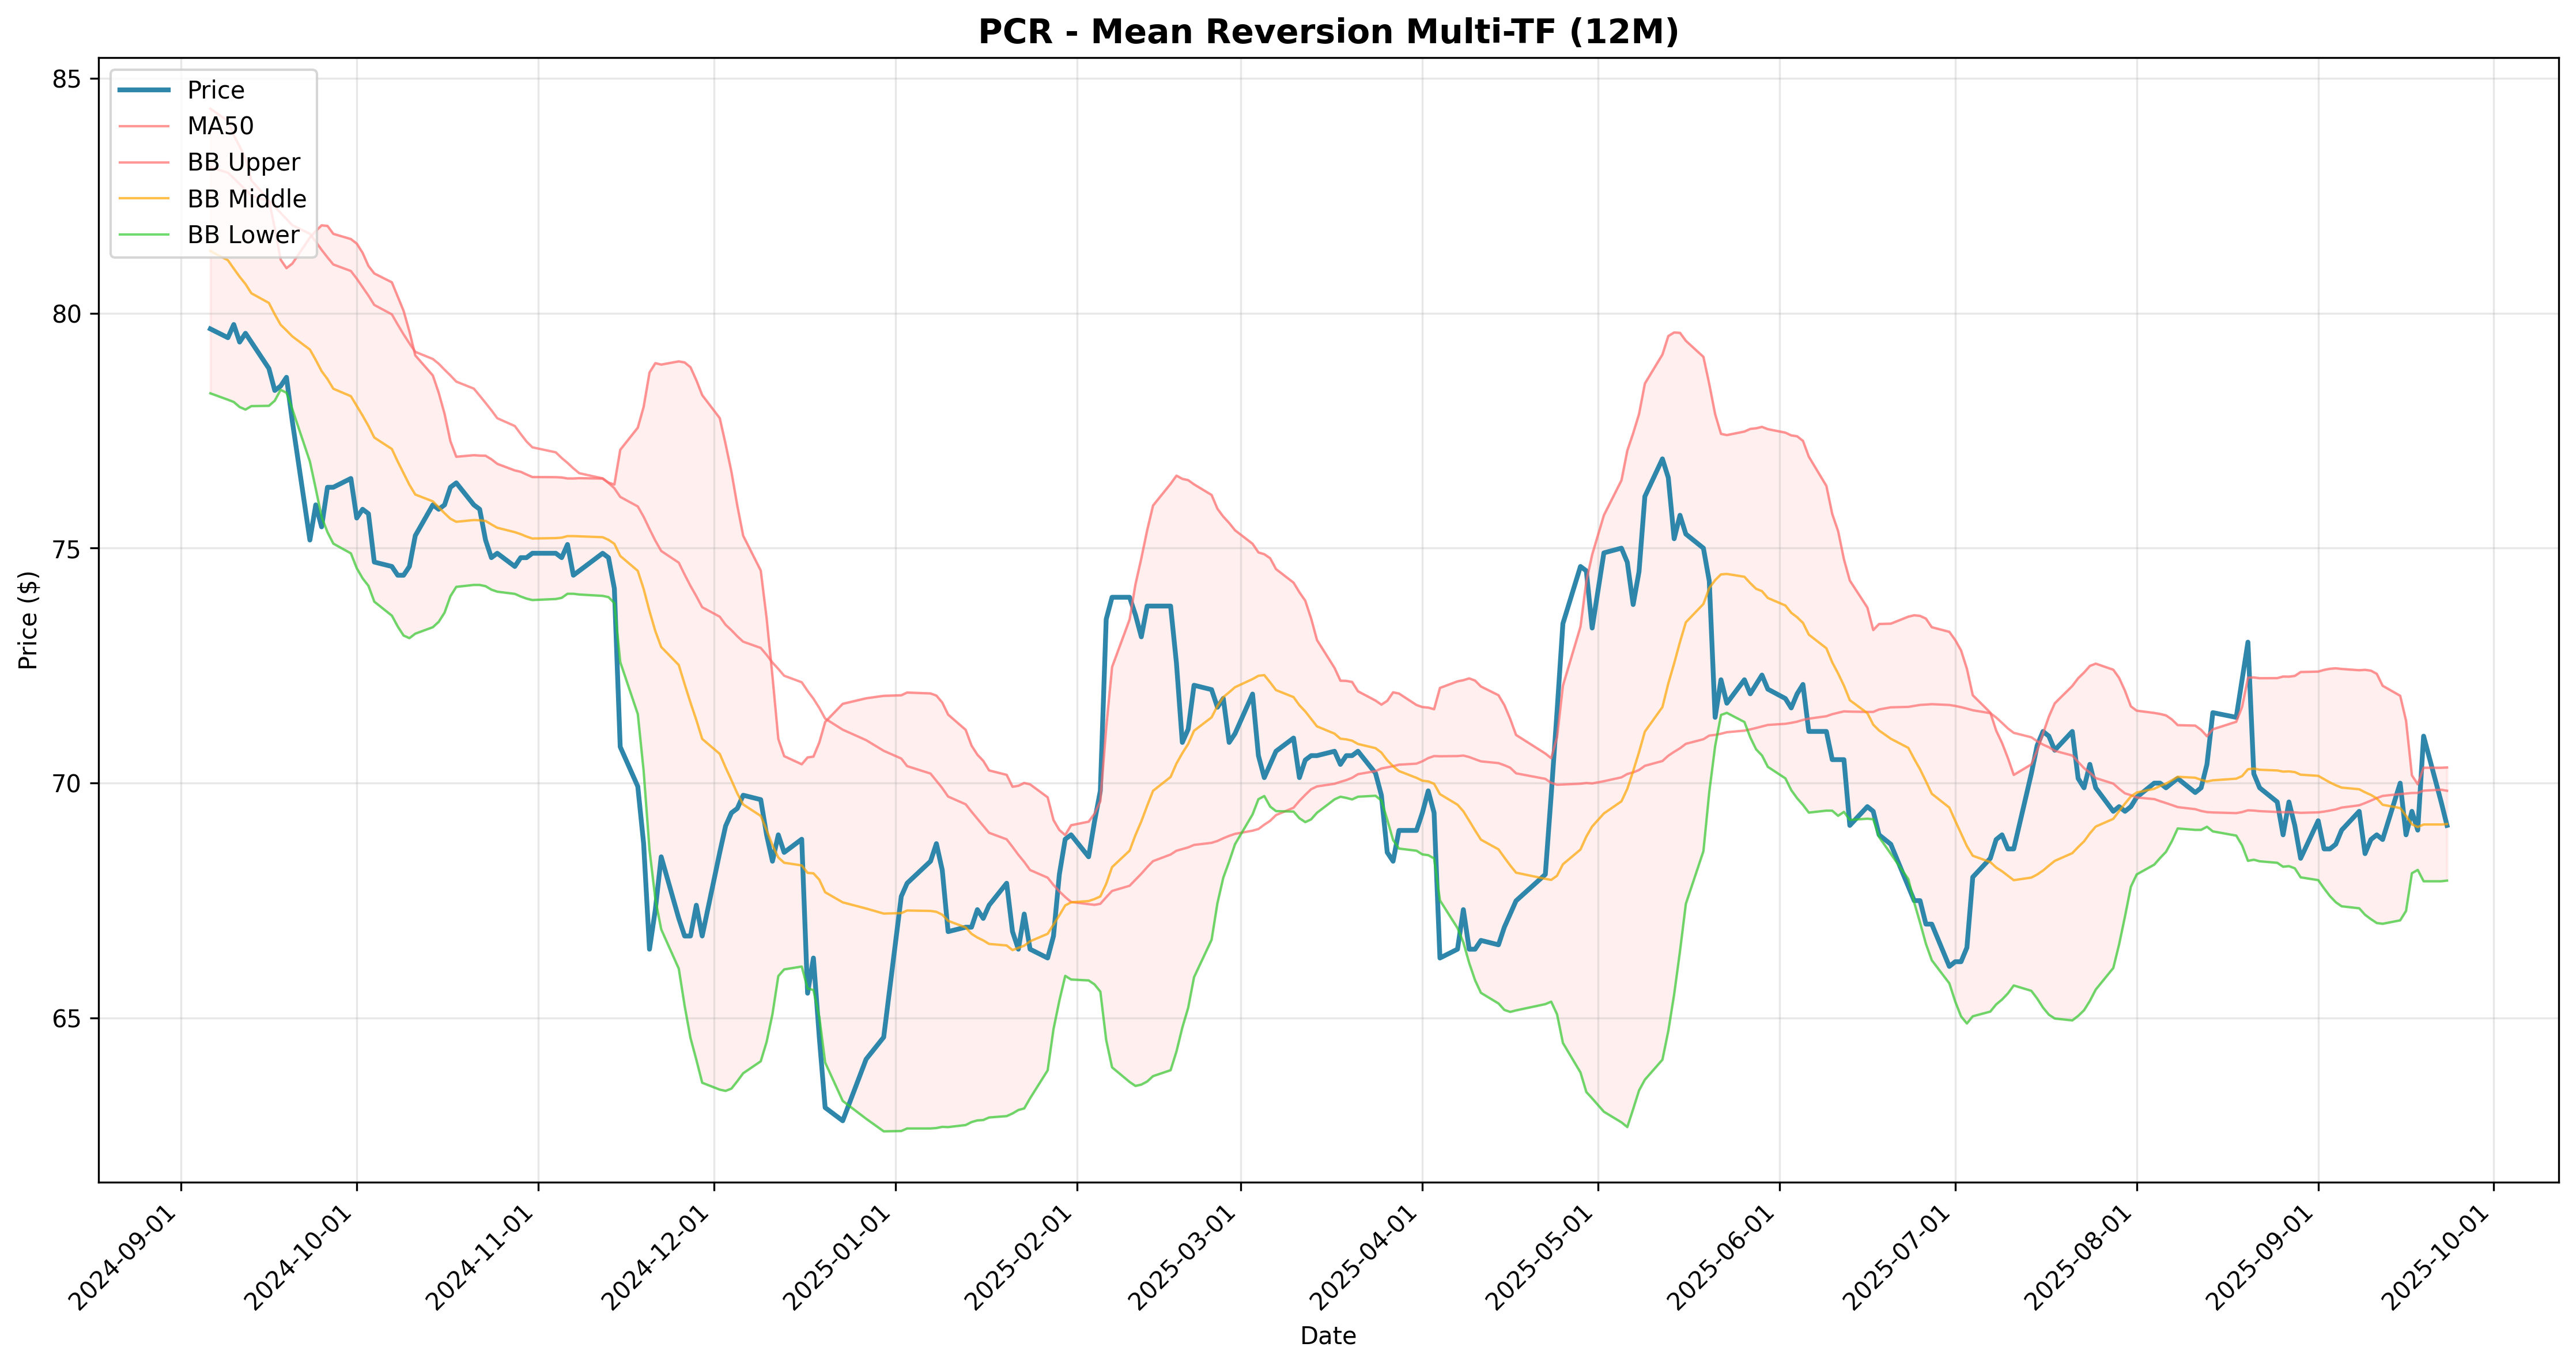The image size is (2576, 1366).
Task: Click the 'Price' legend label
Action: (x=216, y=90)
